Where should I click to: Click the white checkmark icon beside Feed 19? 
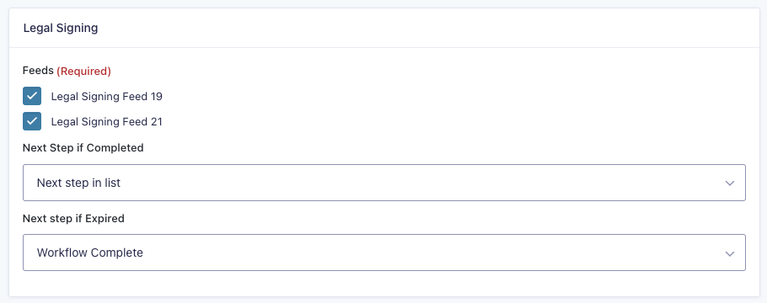[x=32, y=96]
